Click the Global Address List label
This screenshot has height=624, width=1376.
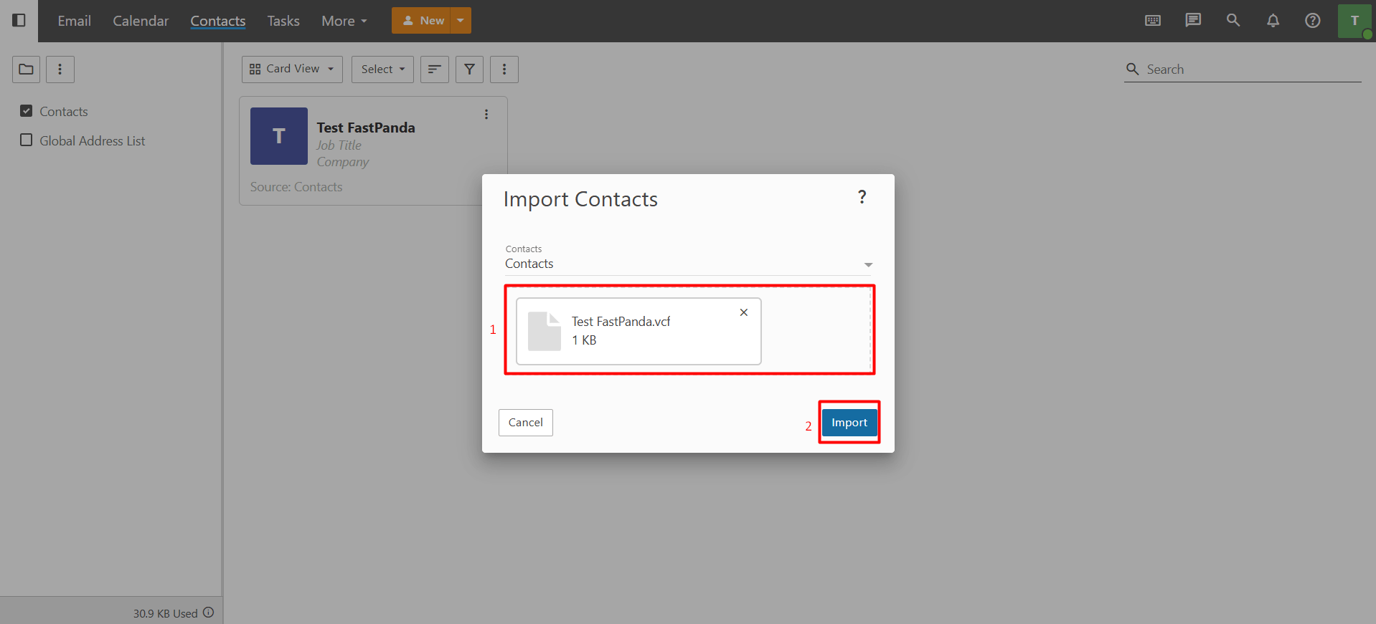click(93, 141)
